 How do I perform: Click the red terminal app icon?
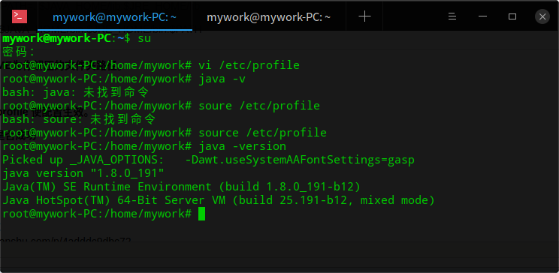(x=20, y=16)
